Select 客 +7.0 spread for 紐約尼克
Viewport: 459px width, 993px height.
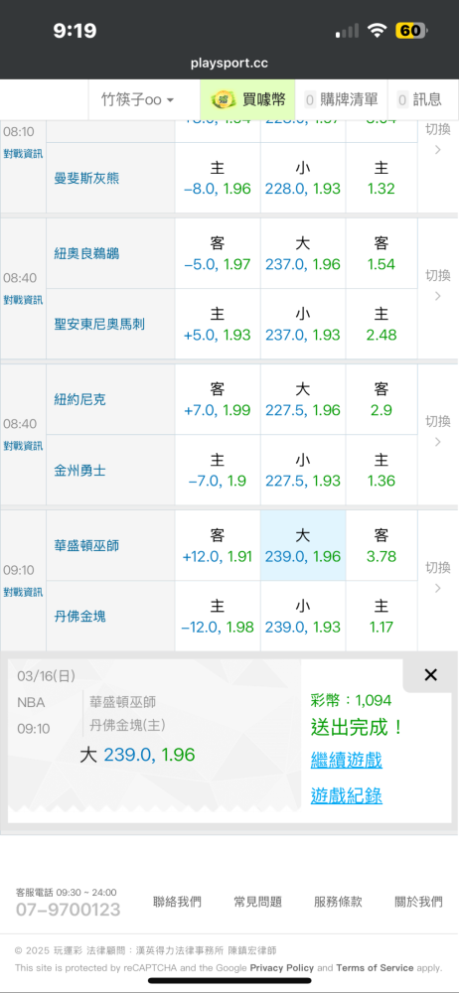(x=218, y=399)
